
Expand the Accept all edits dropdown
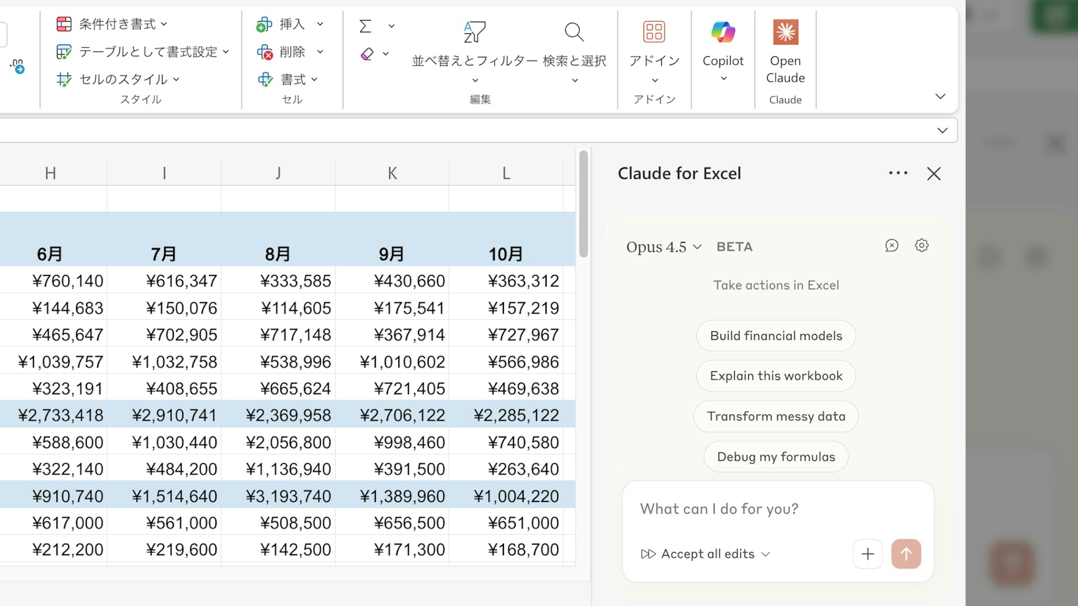point(765,554)
